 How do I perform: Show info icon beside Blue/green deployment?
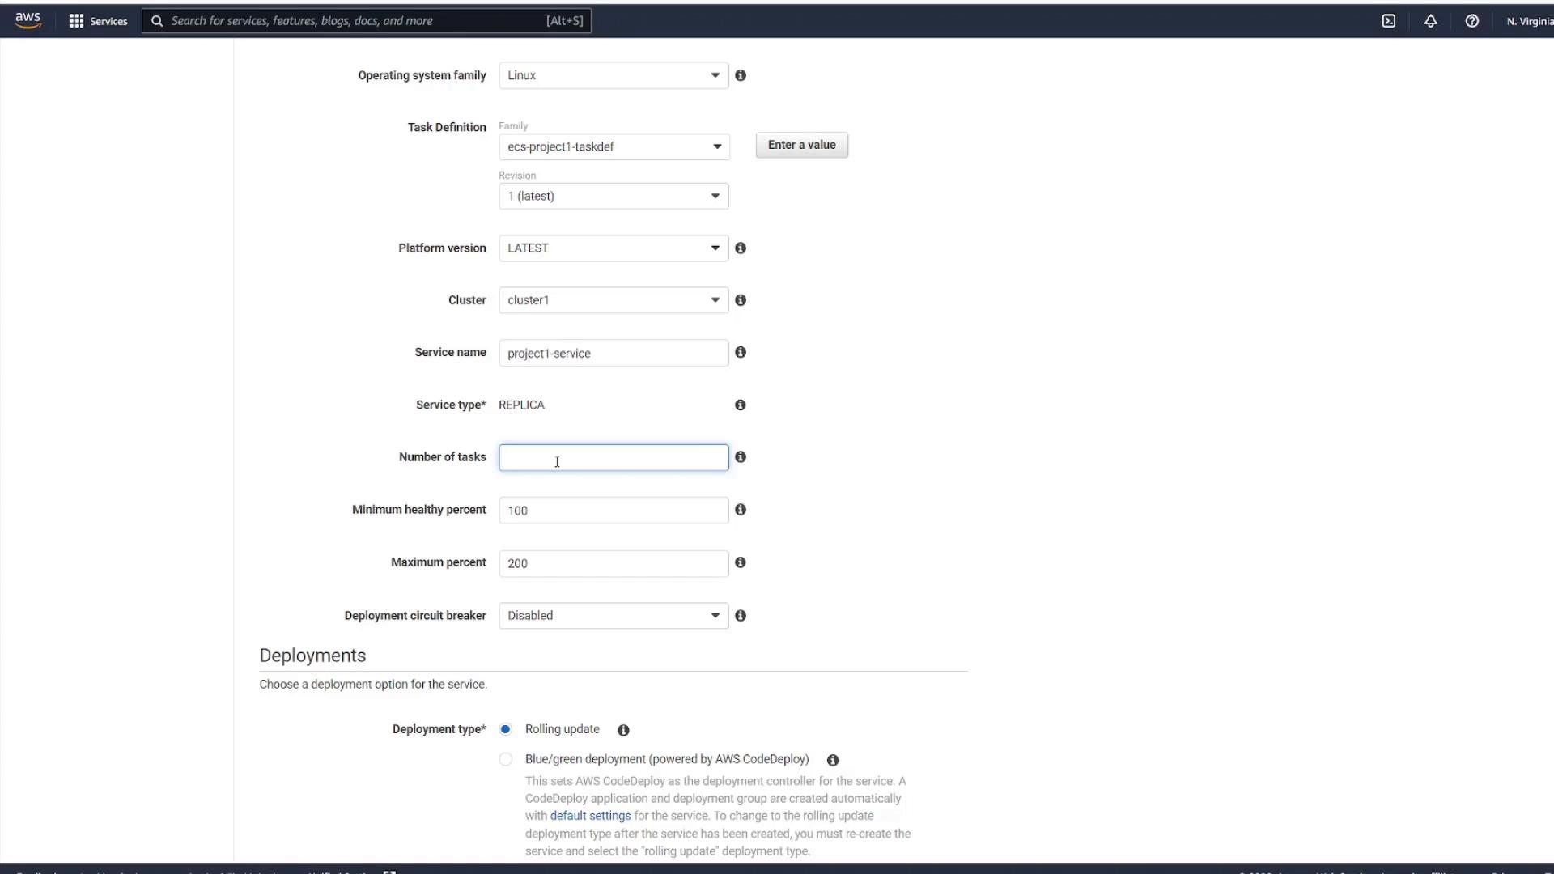pos(833,760)
